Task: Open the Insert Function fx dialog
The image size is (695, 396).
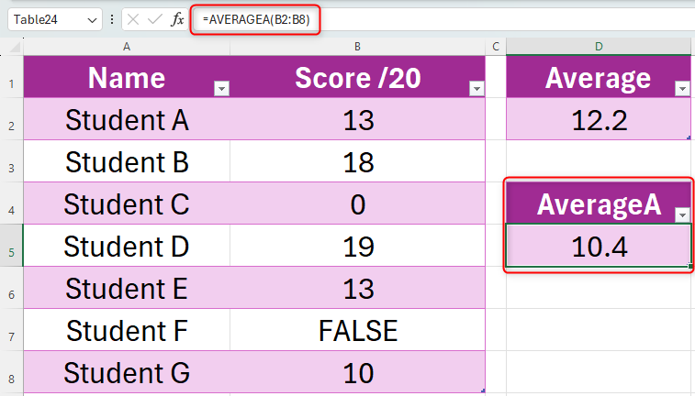Action: (x=177, y=19)
